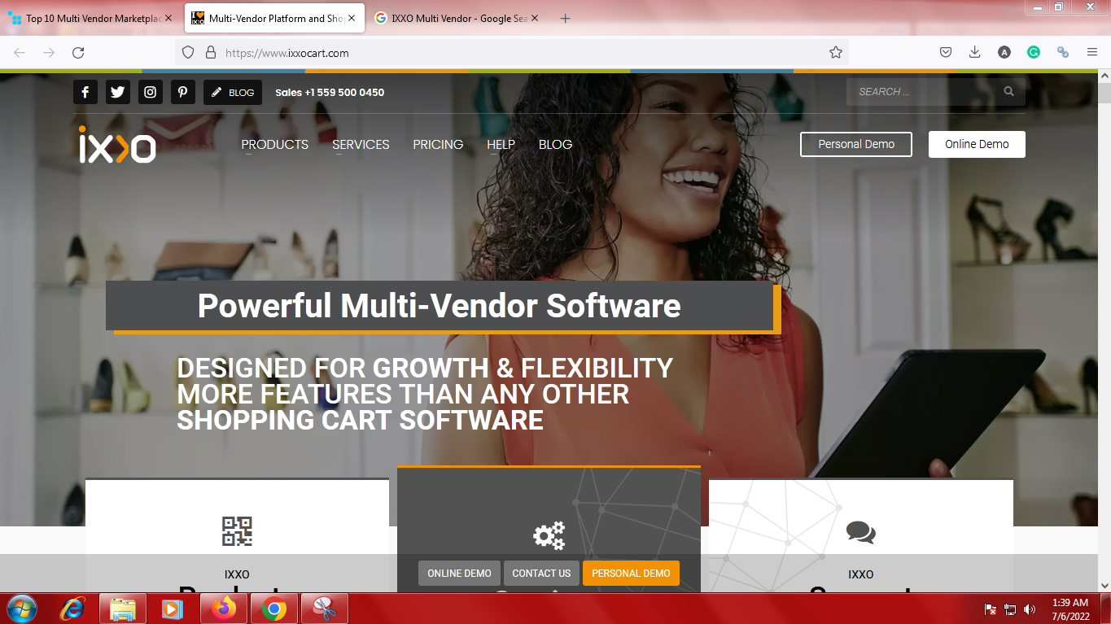This screenshot has height=624, width=1111.
Task: Close the Multi-Vendor Platform tab
Action: point(352,18)
